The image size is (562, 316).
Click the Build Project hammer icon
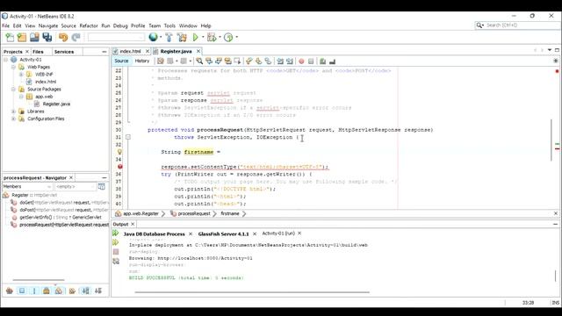click(x=169, y=37)
